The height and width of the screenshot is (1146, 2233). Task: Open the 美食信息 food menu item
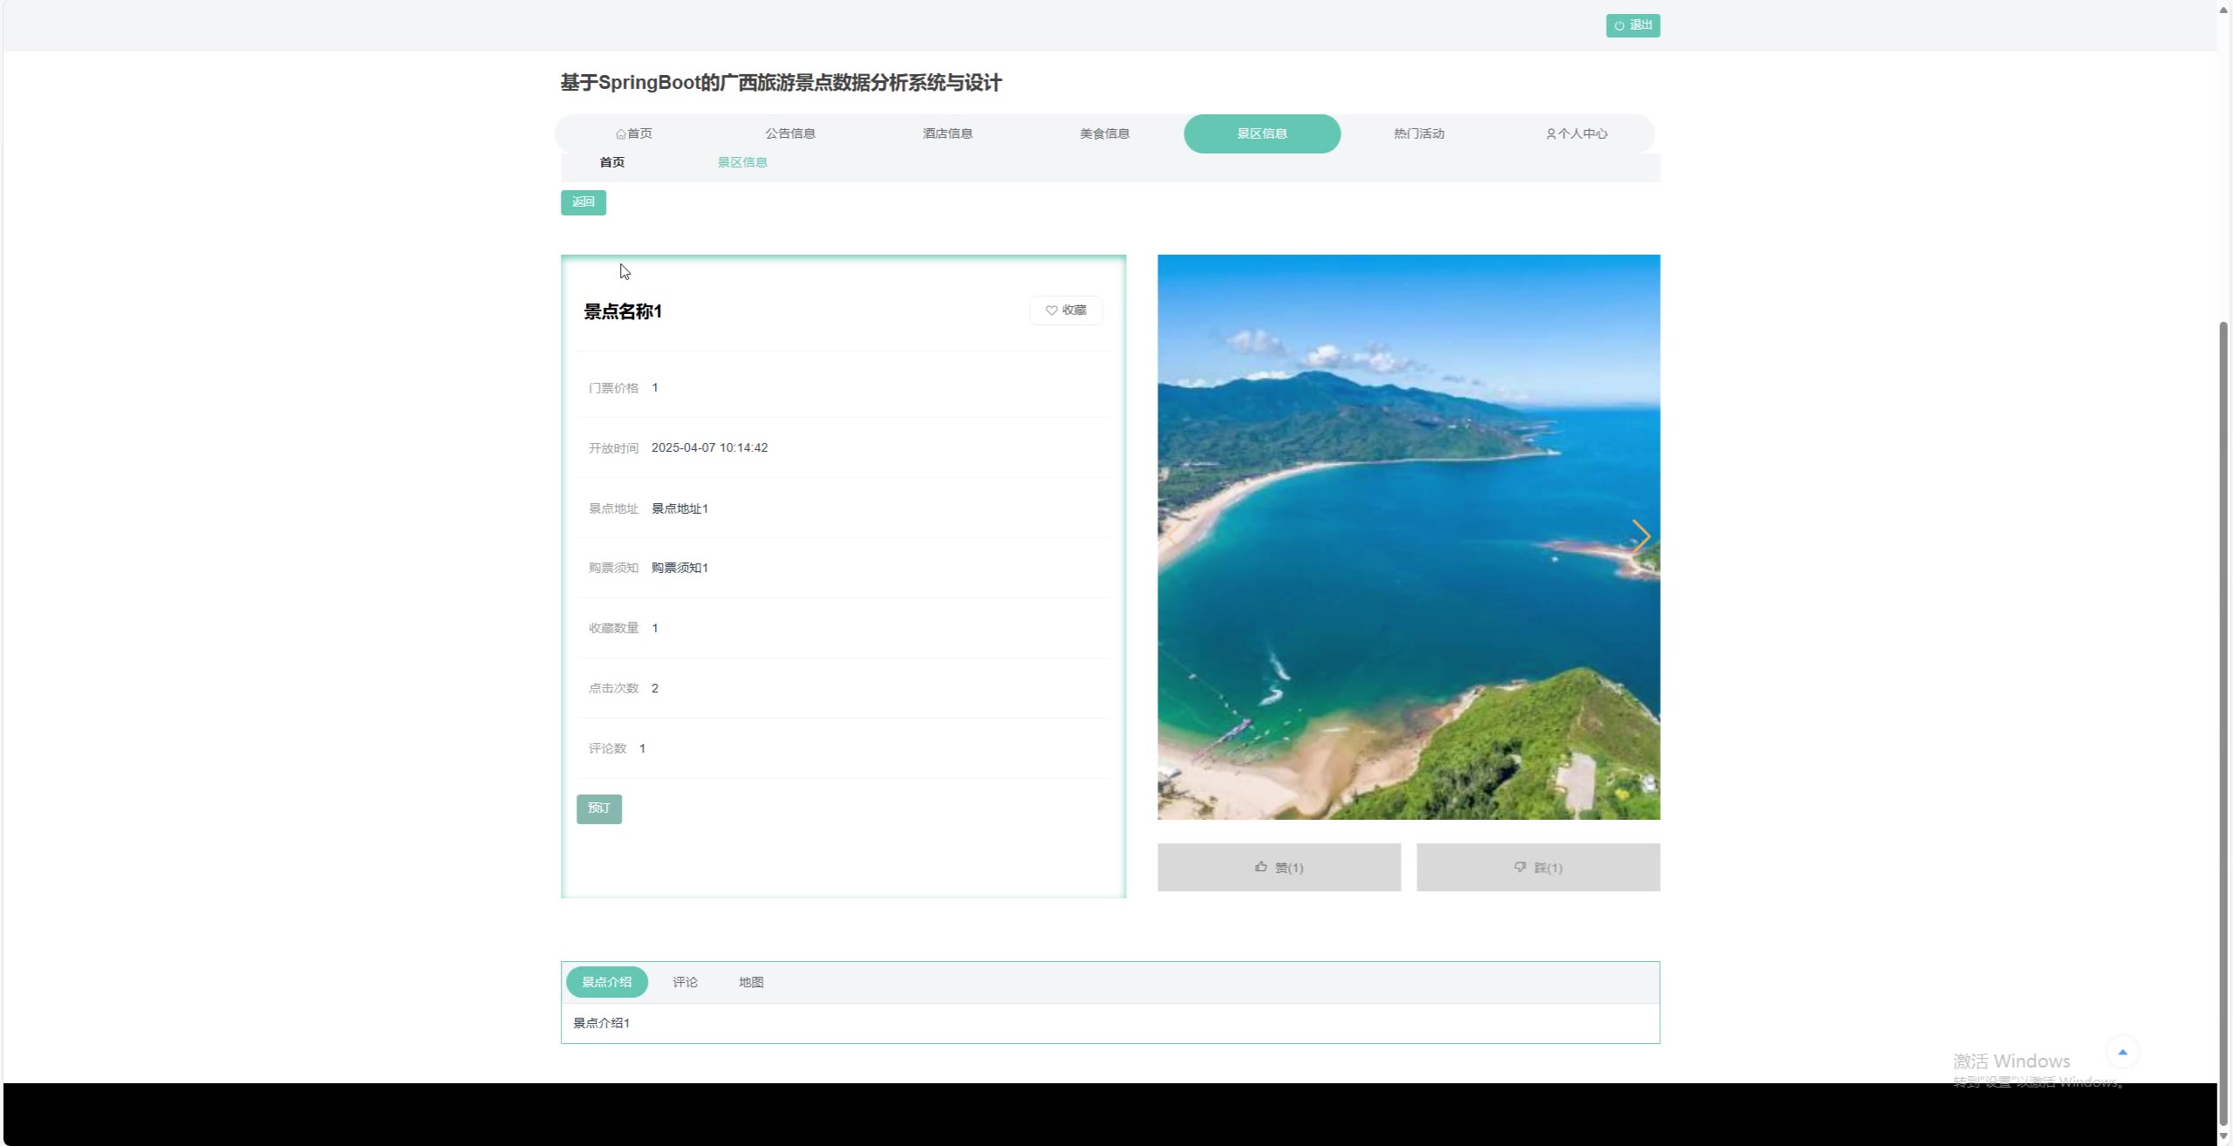[x=1104, y=133]
